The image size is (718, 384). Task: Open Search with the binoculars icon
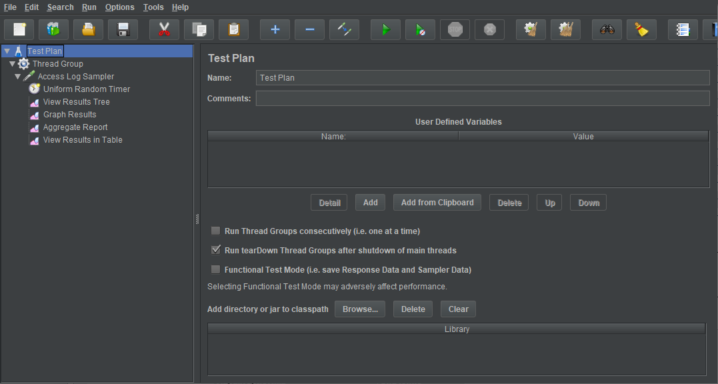tap(607, 30)
